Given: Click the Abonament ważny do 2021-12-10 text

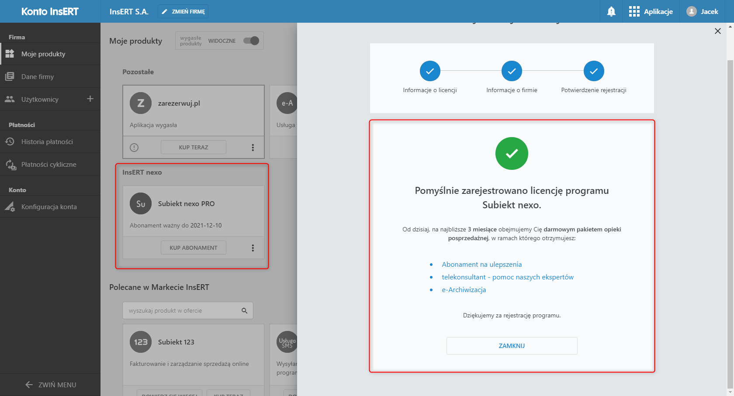Looking at the screenshot, I should (x=176, y=226).
